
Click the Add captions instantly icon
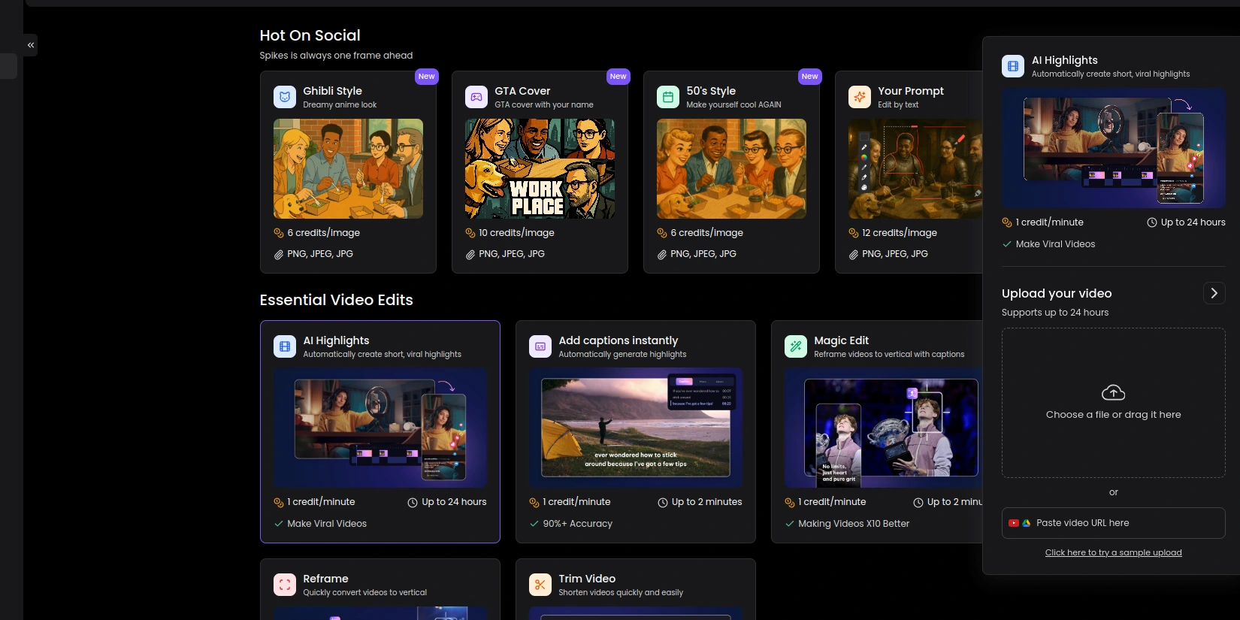(540, 346)
